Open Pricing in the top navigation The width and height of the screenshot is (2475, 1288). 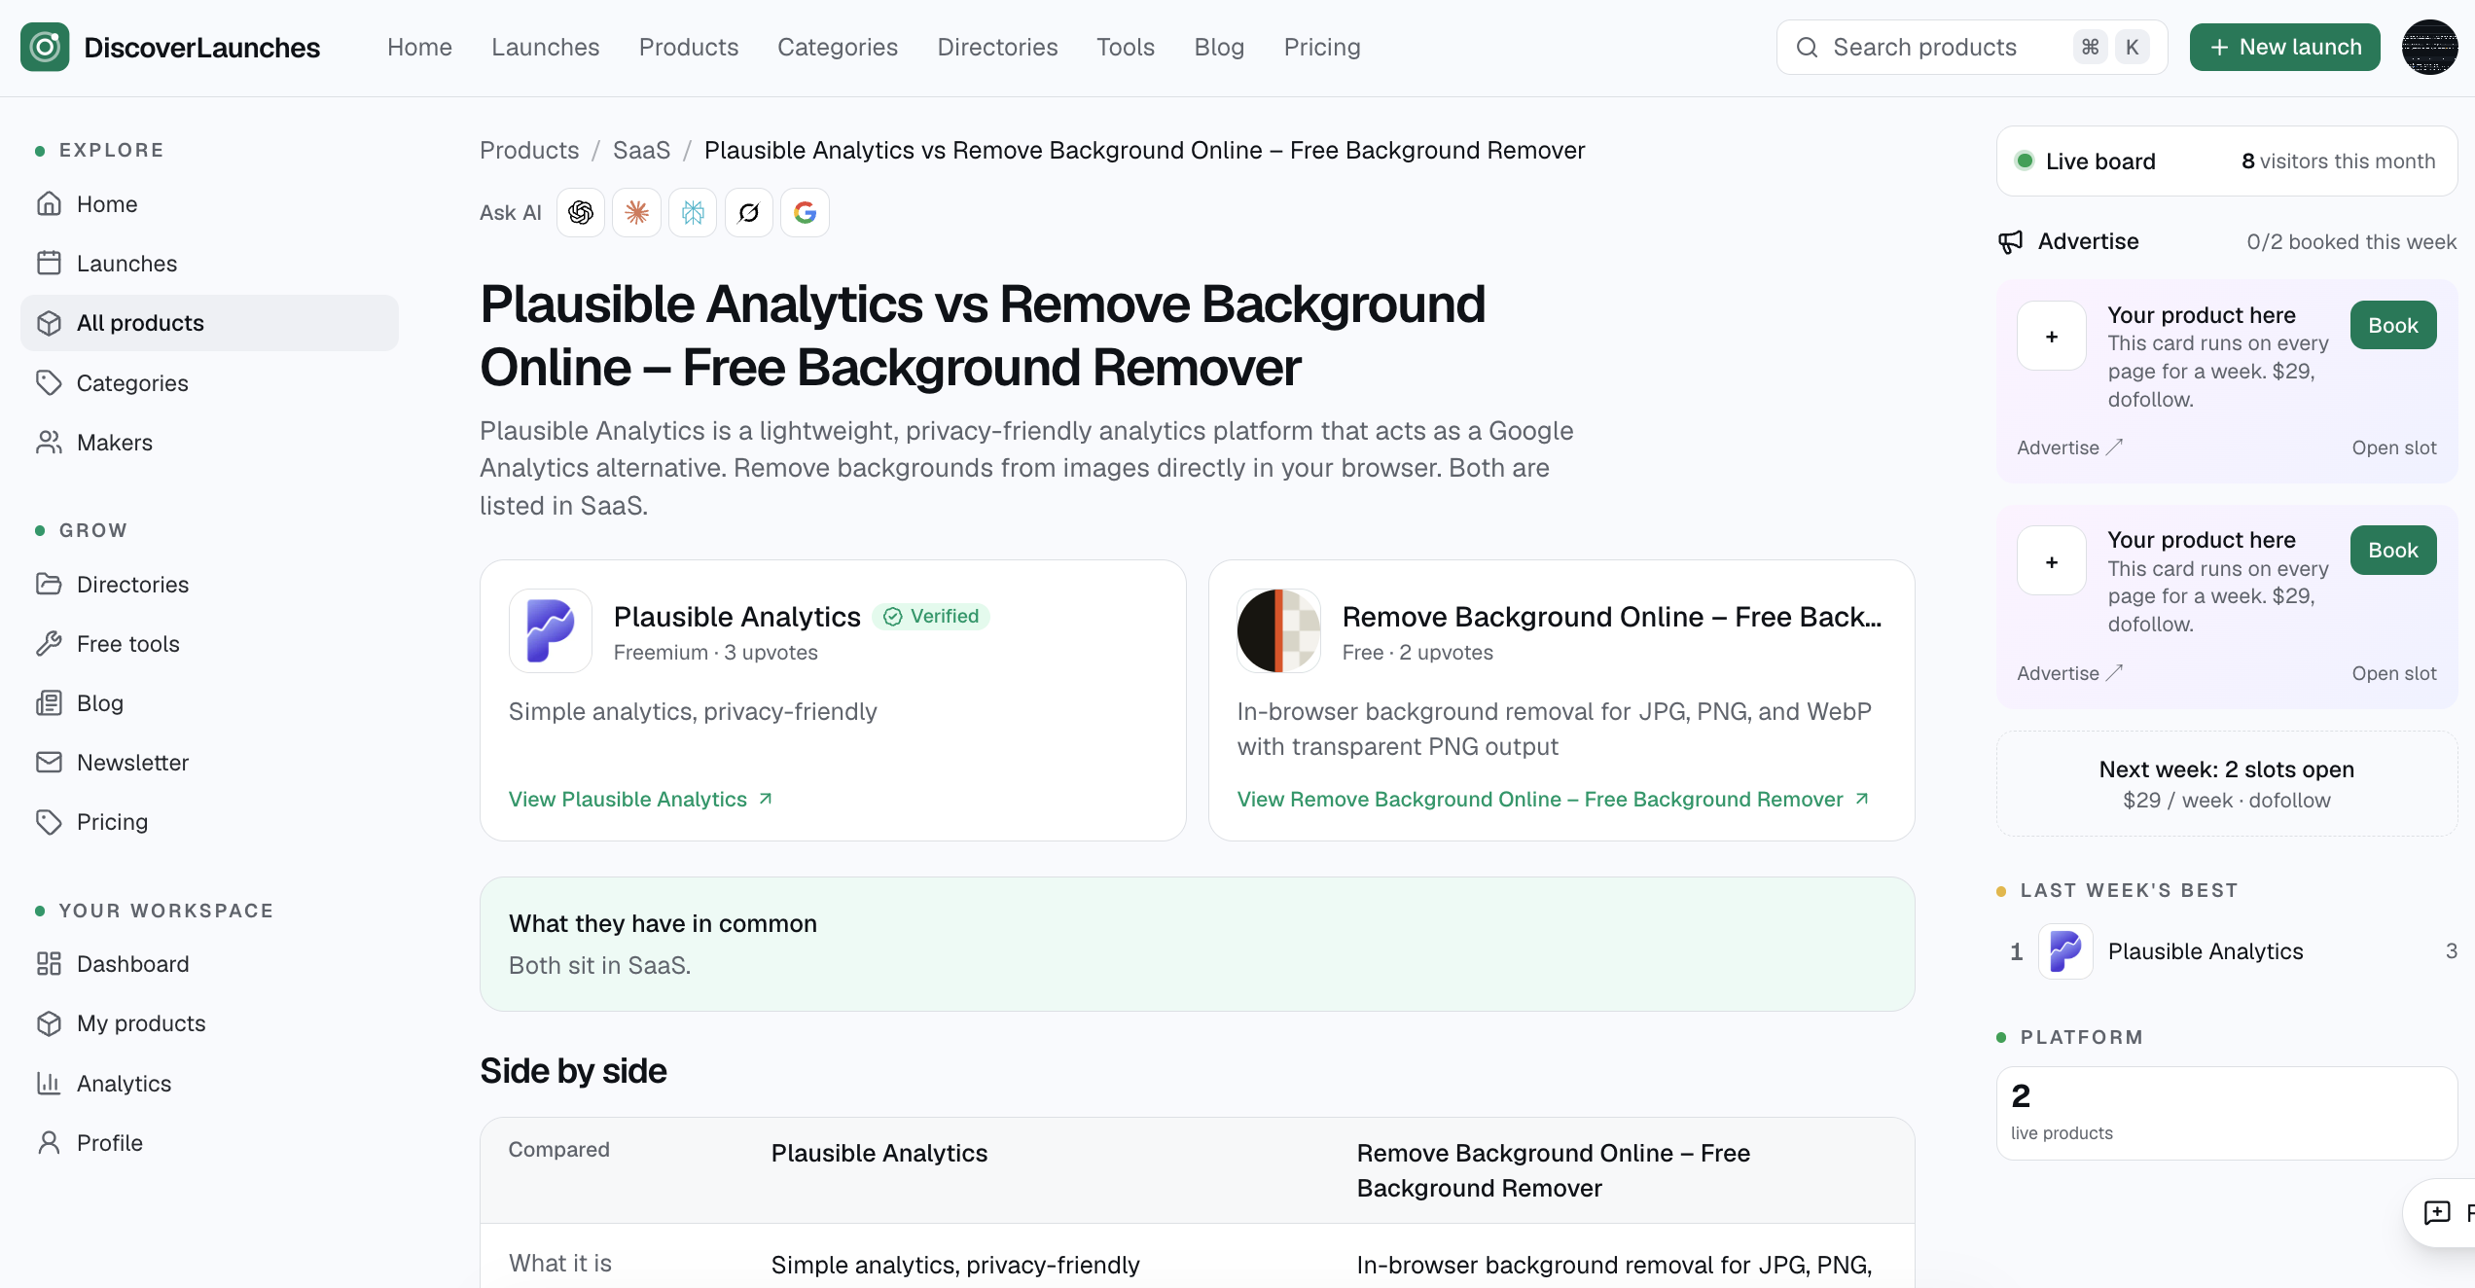pyautogui.click(x=1322, y=47)
